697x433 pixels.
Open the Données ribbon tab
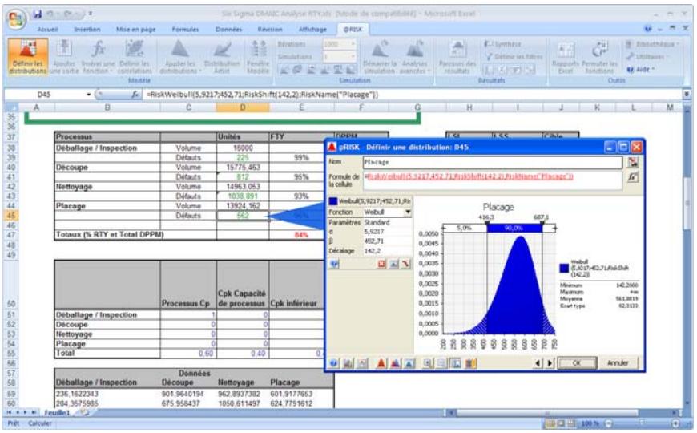point(228,30)
